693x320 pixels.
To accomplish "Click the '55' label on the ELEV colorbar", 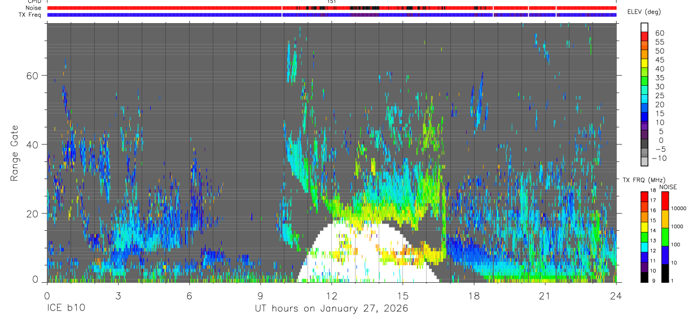I will (x=660, y=42).
